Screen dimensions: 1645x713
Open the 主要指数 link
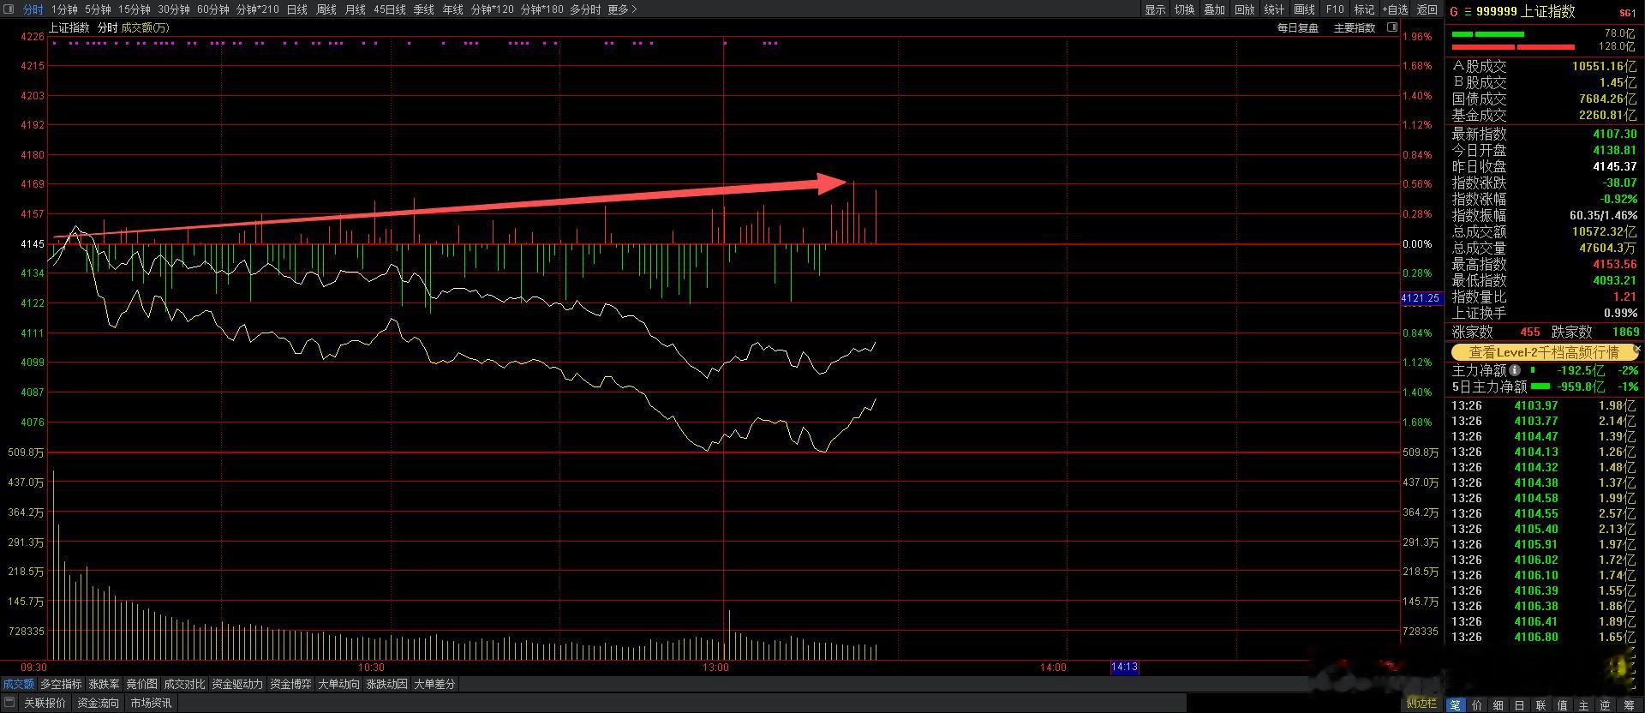[x=1355, y=27]
